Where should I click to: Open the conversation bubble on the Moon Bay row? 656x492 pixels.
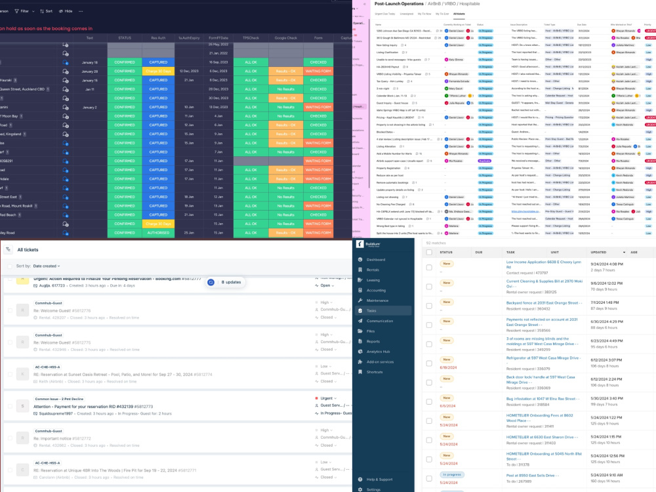65,116
